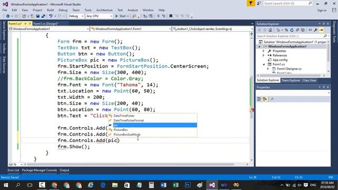Open the Toolbox side tab
Screen dimensions: 338x190
[4, 48]
